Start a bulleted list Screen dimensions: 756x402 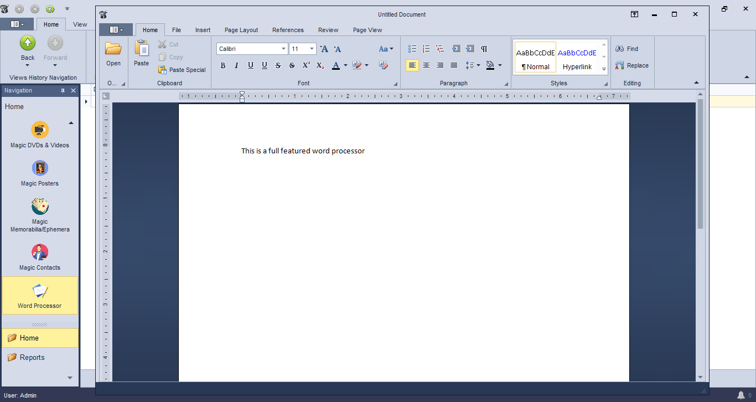click(x=412, y=49)
